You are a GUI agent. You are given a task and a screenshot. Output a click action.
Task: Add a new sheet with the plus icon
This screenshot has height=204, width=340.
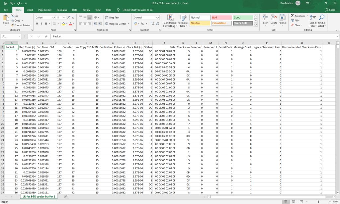click(x=66, y=197)
